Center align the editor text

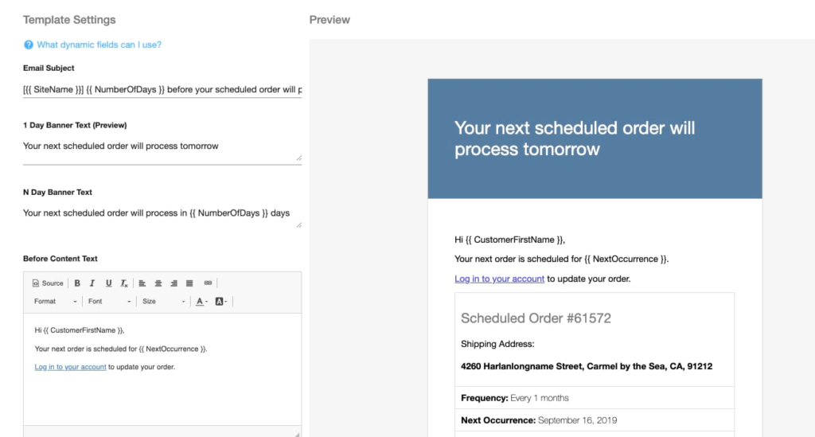tap(158, 283)
